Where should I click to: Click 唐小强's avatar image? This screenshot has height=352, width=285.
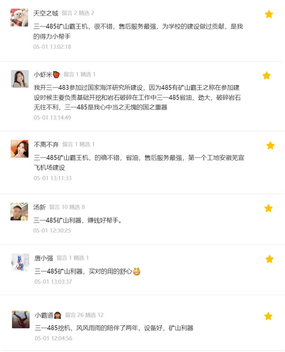[20, 263]
